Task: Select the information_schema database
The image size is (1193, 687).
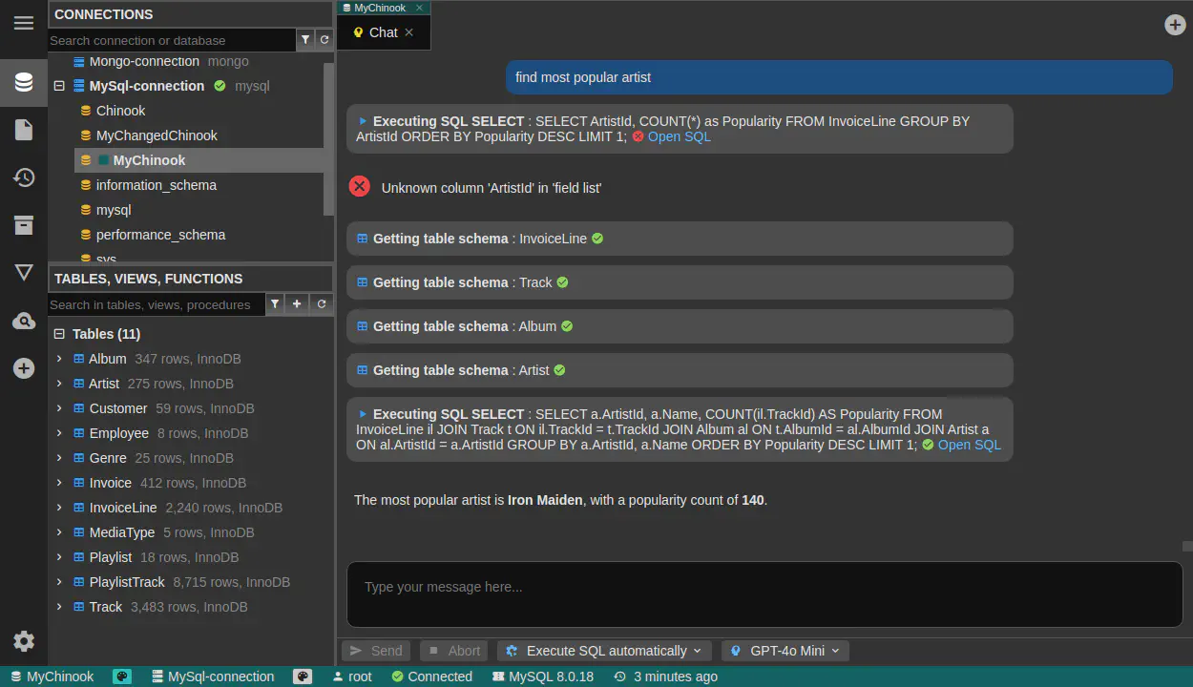Action: [156, 185]
